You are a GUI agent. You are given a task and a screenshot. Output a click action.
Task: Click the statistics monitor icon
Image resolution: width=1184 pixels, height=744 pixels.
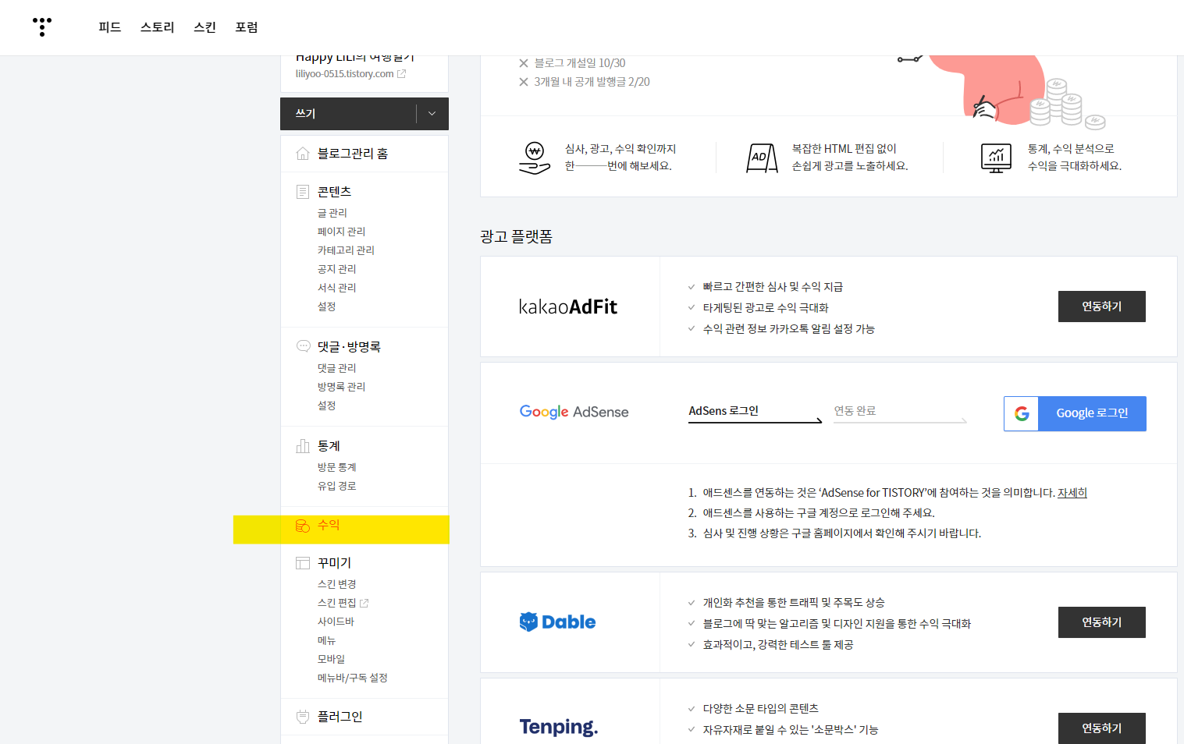996,158
